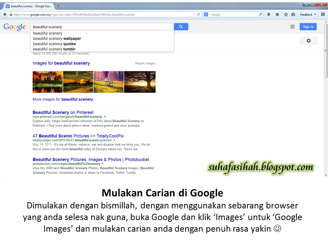Open the mountain lake autumn thumbnail
This screenshot has height=246, width=328.
click(47, 82)
